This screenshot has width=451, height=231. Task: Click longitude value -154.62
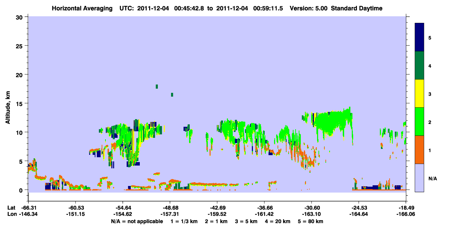click(x=123, y=214)
